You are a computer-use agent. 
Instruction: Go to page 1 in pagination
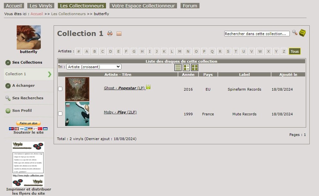[305, 135]
